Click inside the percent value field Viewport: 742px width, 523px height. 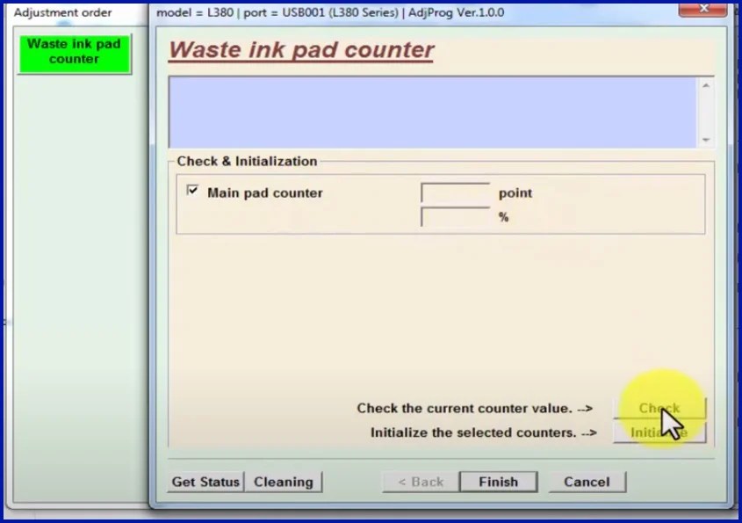(x=454, y=216)
